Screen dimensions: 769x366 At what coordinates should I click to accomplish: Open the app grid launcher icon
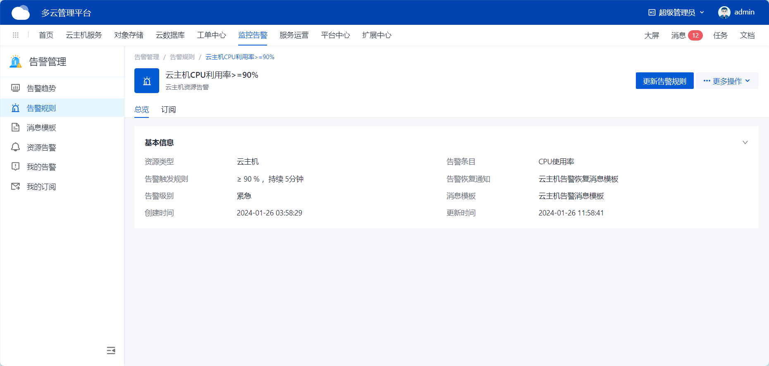(16, 35)
